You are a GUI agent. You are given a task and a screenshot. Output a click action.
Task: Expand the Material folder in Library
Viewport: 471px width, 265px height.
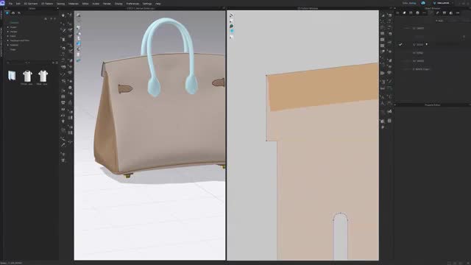(8, 45)
